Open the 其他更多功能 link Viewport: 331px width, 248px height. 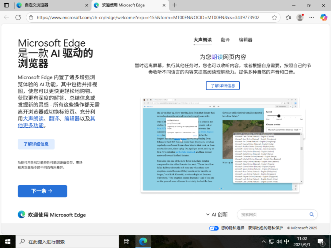tap(31, 126)
